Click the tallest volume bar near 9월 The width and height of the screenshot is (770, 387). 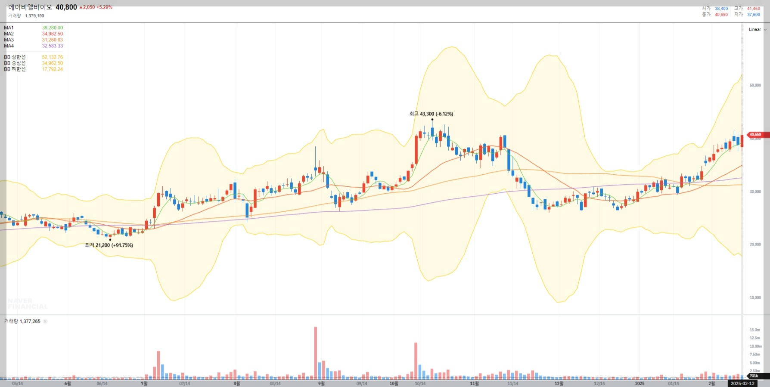tap(316, 353)
